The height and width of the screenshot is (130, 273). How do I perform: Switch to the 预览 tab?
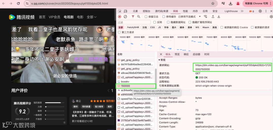pyautogui.click(x=177, y=54)
